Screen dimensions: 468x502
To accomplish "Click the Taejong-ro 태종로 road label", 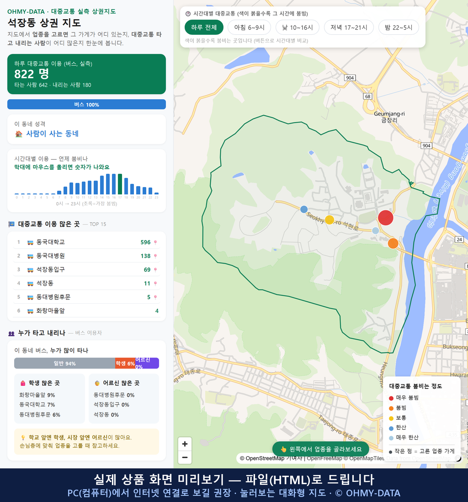I will click(x=337, y=427).
